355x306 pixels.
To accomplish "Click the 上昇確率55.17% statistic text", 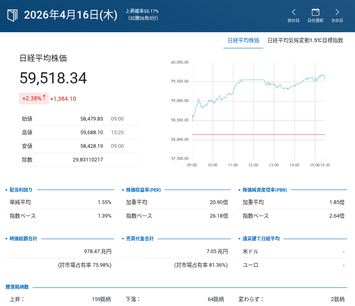I will (x=142, y=11).
